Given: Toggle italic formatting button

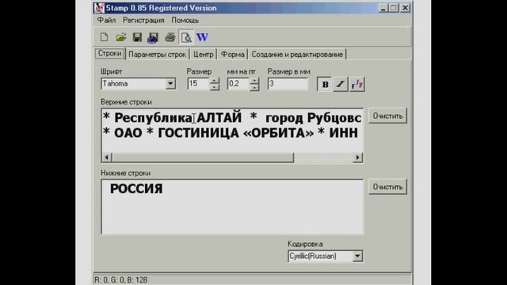Looking at the screenshot, I should (340, 84).
